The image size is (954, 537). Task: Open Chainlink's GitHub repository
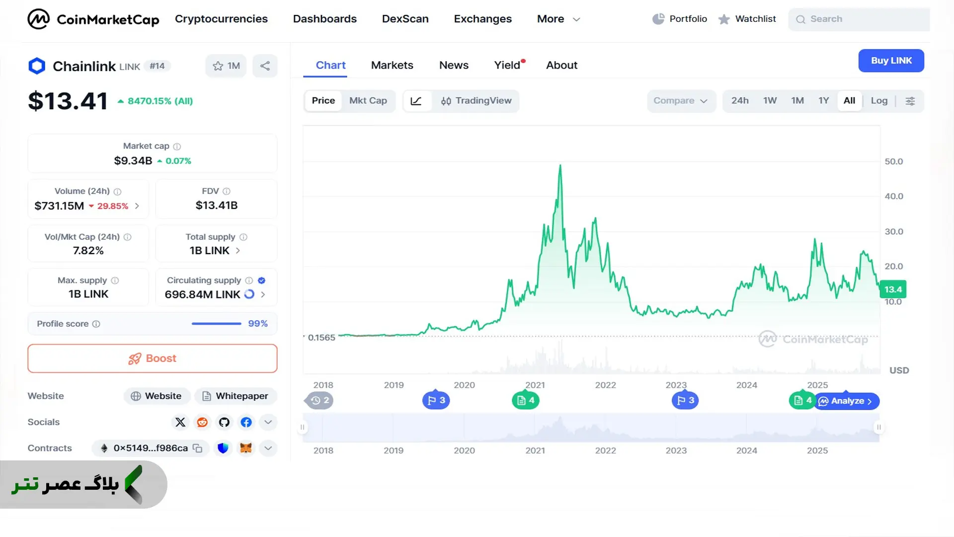224,422
